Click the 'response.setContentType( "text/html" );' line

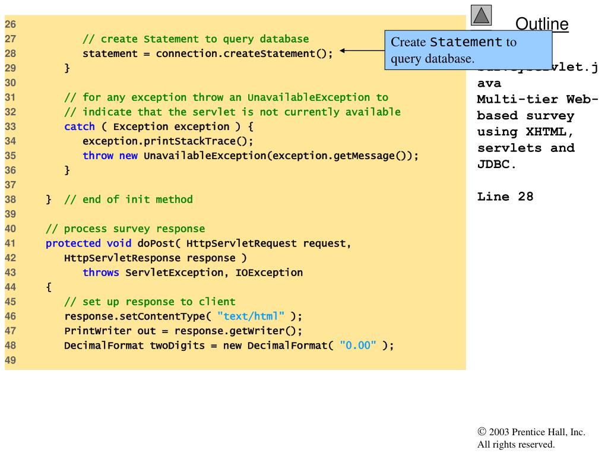(x=183, y=316)
